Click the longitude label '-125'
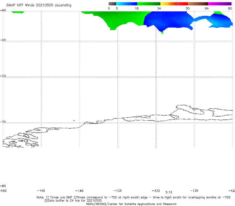Viewport: 235px width, 206px height. [x=194, y=190]
